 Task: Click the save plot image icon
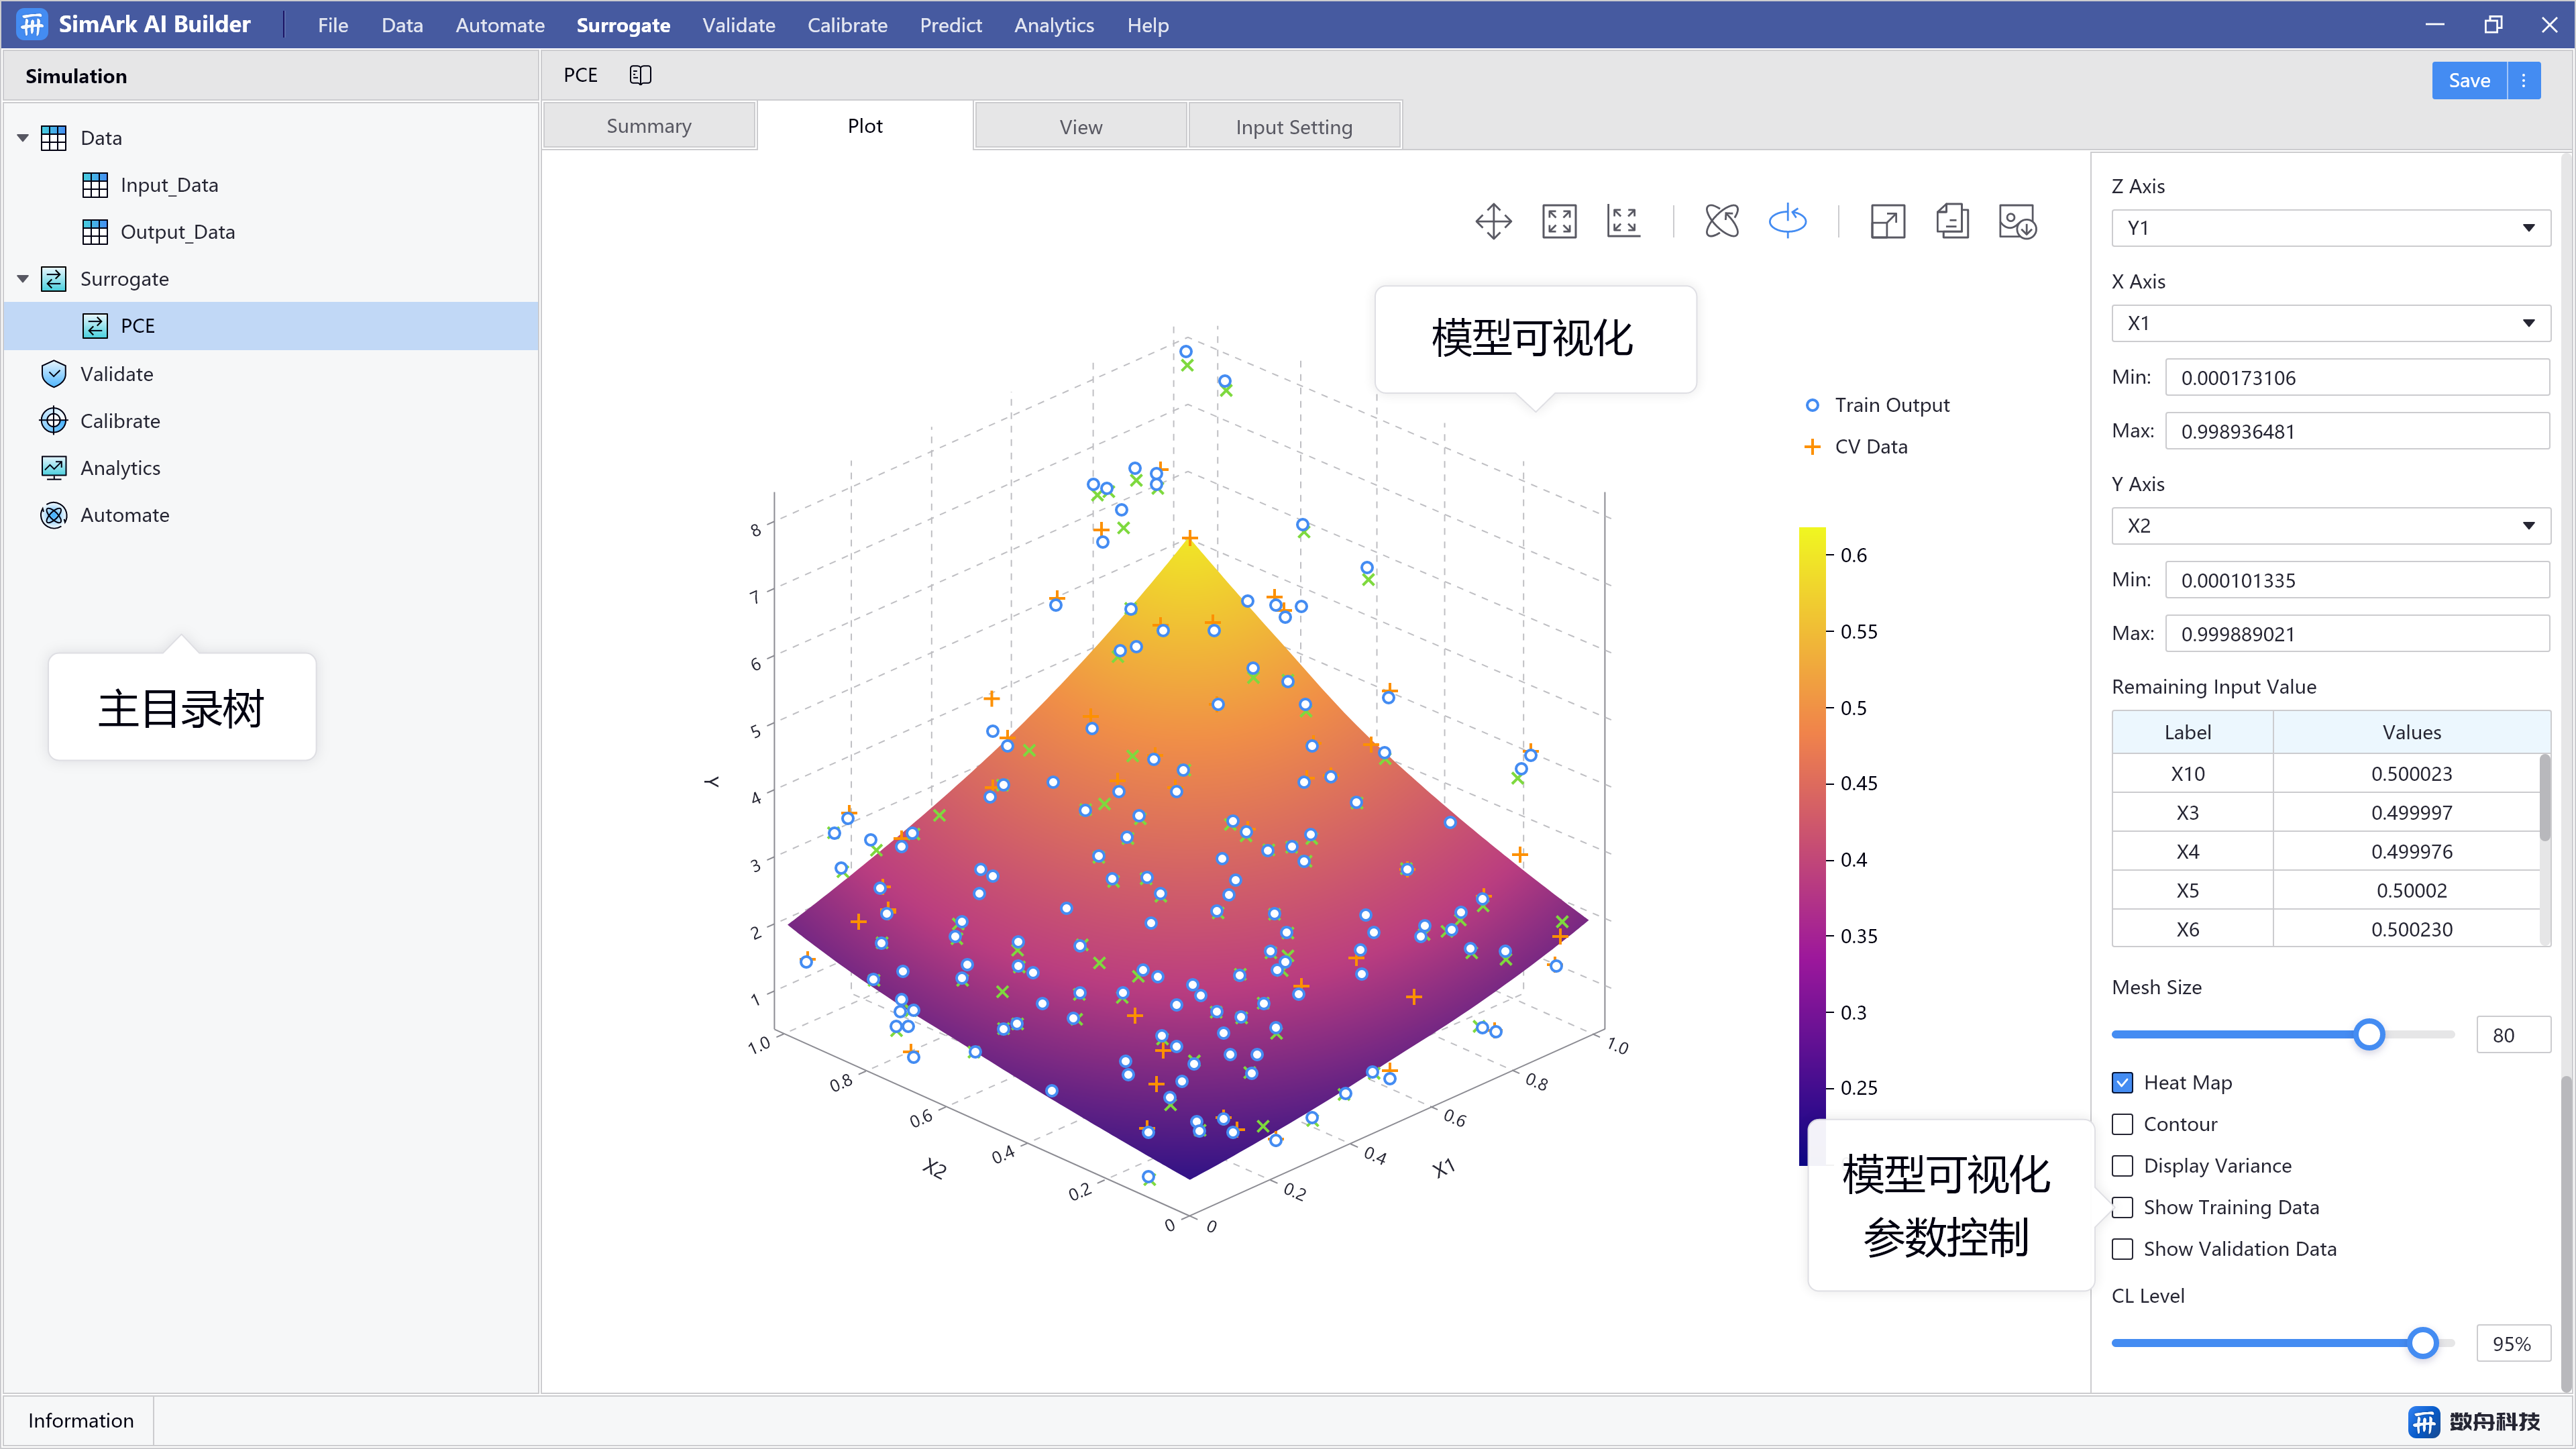pyautogui.click(x=2017, y=221)
